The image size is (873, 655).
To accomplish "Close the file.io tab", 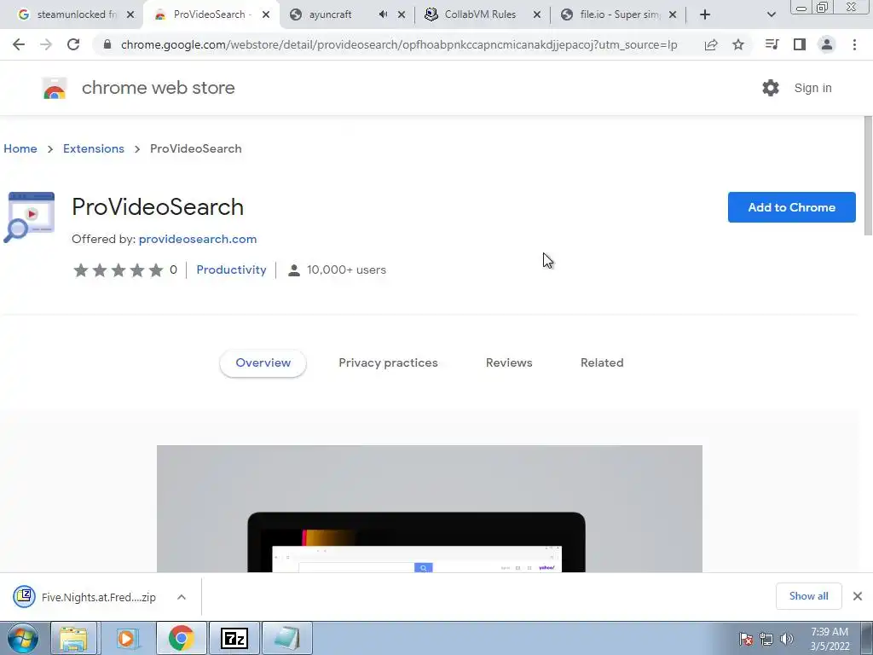I will [673, 14].
